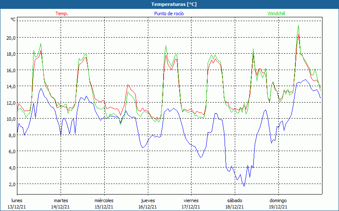Click the '8,0' y-axis value
The width and height of the screenshot is (339, 211).
(x=13, y=135)
